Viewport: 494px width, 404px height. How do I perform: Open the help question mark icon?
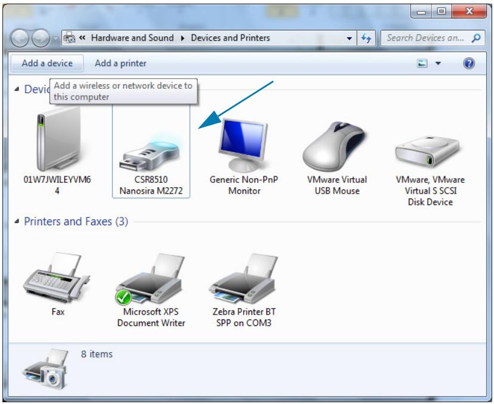469,63
